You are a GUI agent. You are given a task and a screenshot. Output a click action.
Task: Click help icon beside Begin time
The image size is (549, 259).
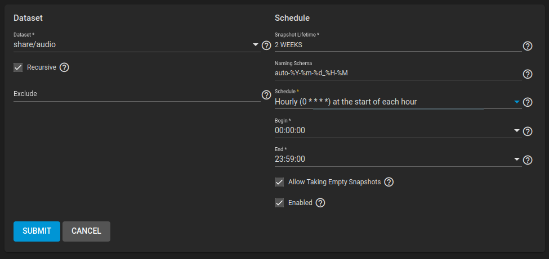(x=528, y=131)
